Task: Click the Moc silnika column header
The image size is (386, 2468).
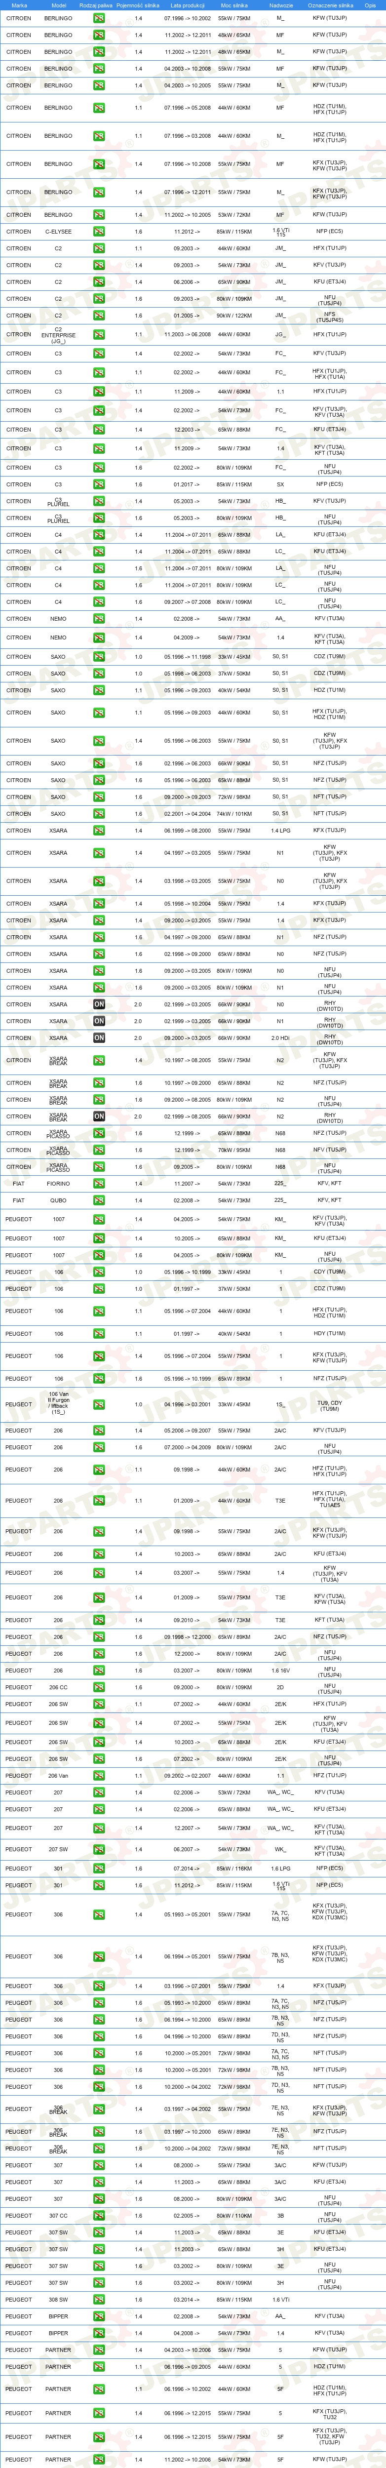Action: (x=233, y=5)
